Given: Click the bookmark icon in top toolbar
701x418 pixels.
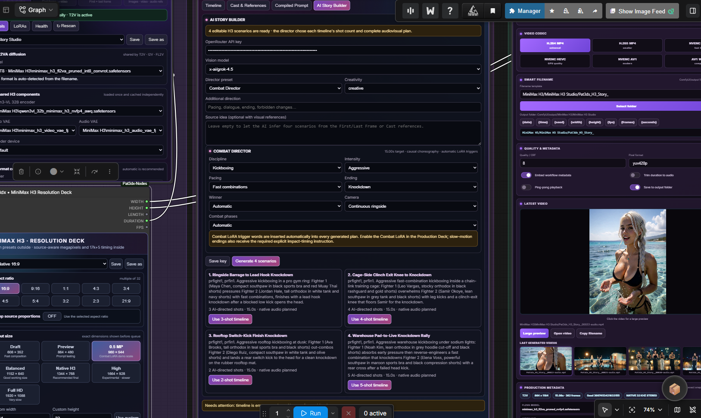Looking at the screenshot, I should coord(493,11).
